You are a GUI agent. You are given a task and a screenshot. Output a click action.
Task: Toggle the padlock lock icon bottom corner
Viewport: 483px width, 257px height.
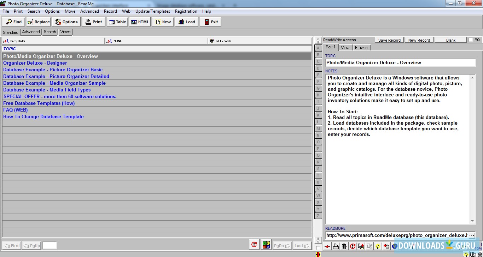coord(480,254)
